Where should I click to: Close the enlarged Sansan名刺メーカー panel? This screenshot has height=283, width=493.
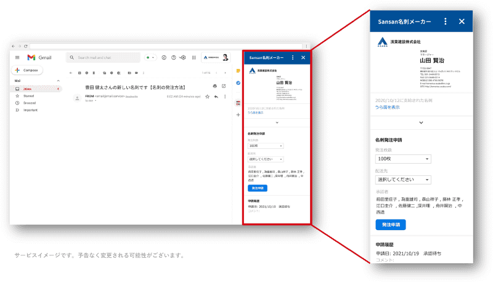click(x=462, y=22)
